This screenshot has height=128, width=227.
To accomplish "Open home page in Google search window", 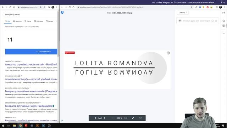I will (14, 7).
